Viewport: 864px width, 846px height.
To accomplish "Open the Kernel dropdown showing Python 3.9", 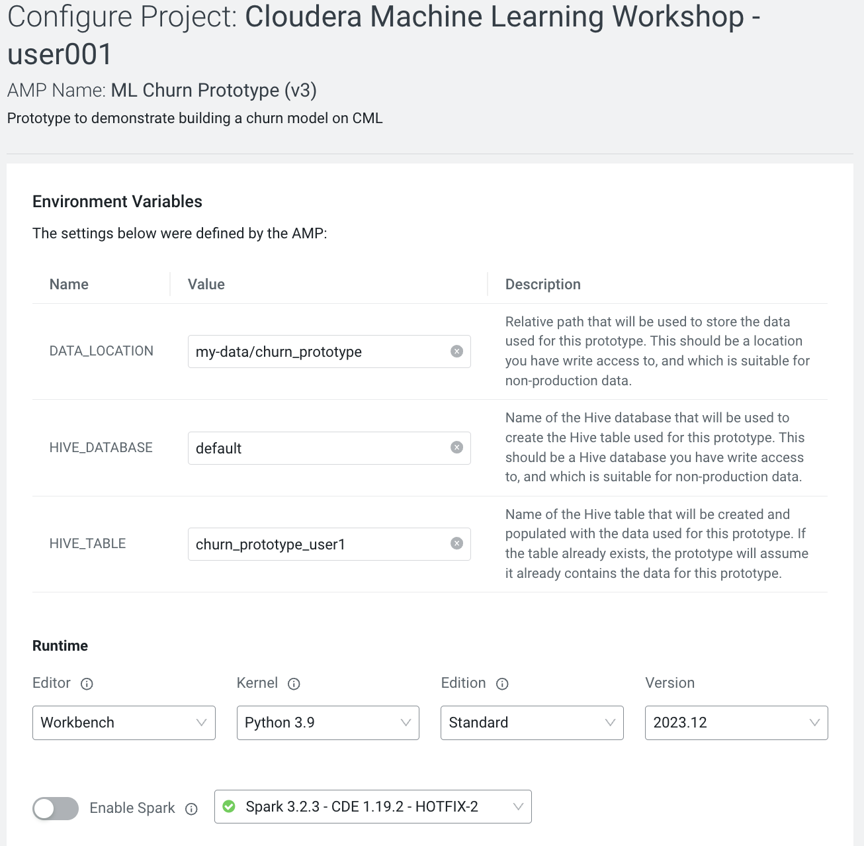I will 328,723.
